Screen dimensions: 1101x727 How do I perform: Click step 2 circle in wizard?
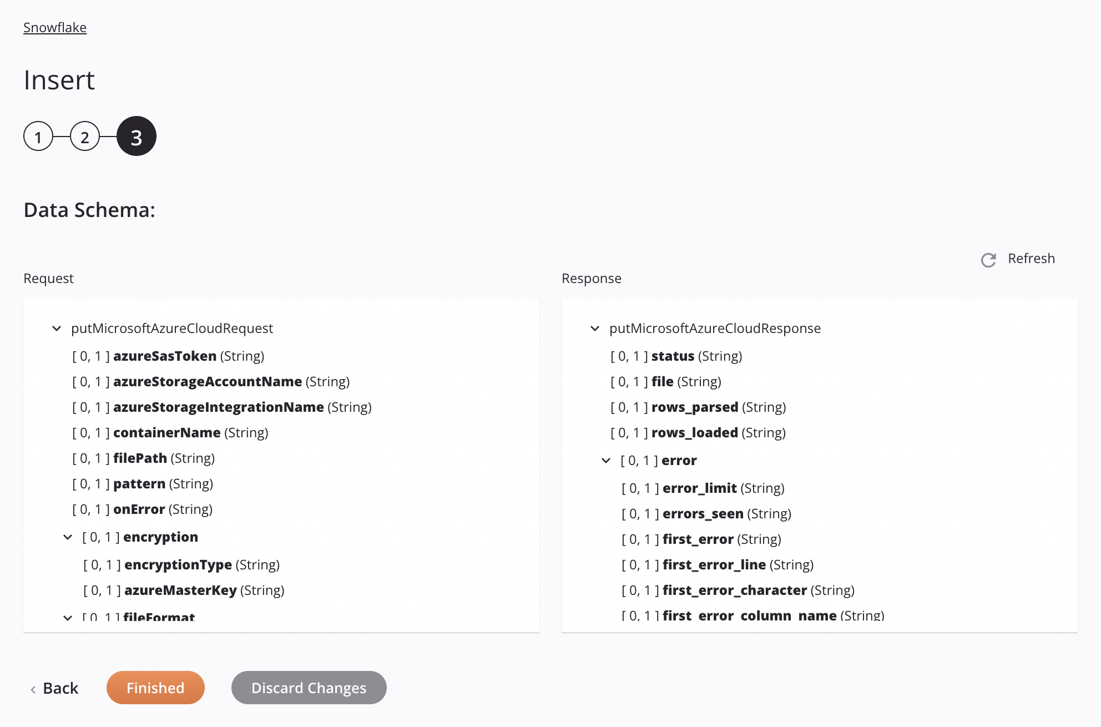[x=87, y=135]
